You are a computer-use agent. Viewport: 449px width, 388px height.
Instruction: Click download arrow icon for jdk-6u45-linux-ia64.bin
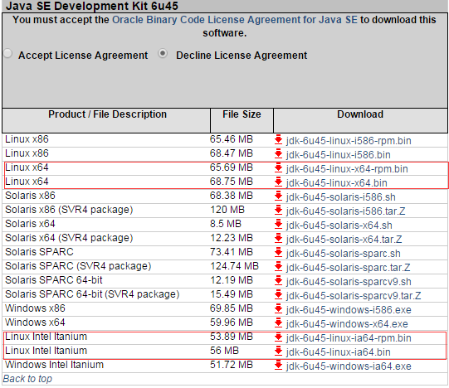[x=278, y=351]
